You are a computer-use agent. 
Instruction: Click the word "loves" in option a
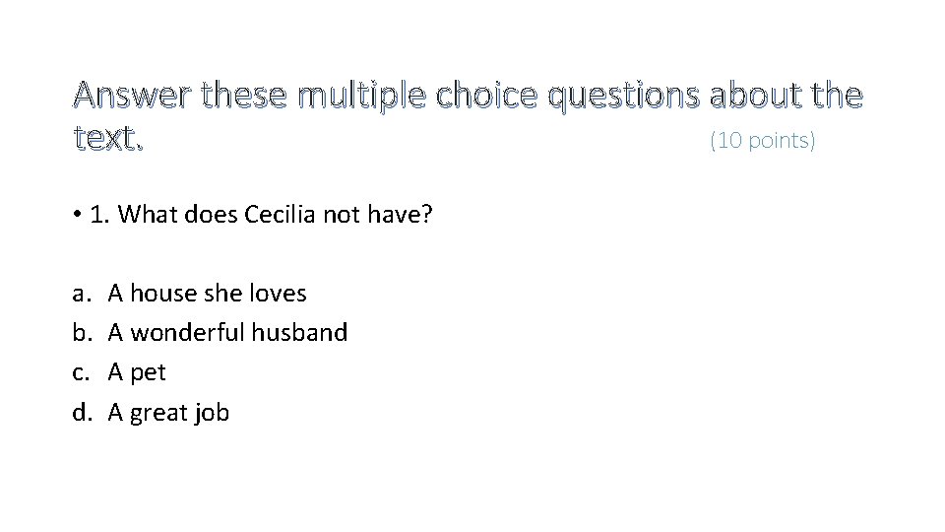click(278, 293)
